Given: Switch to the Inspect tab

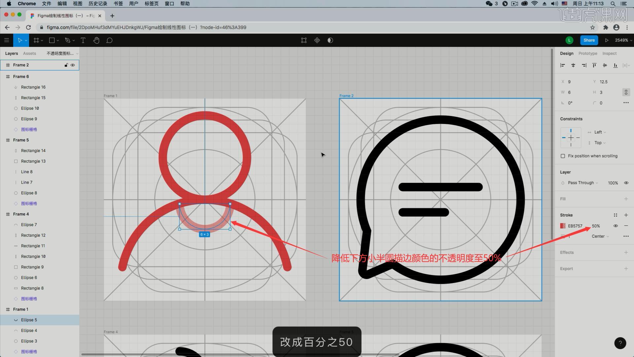Looking at the screenshot, I should 609,54.
